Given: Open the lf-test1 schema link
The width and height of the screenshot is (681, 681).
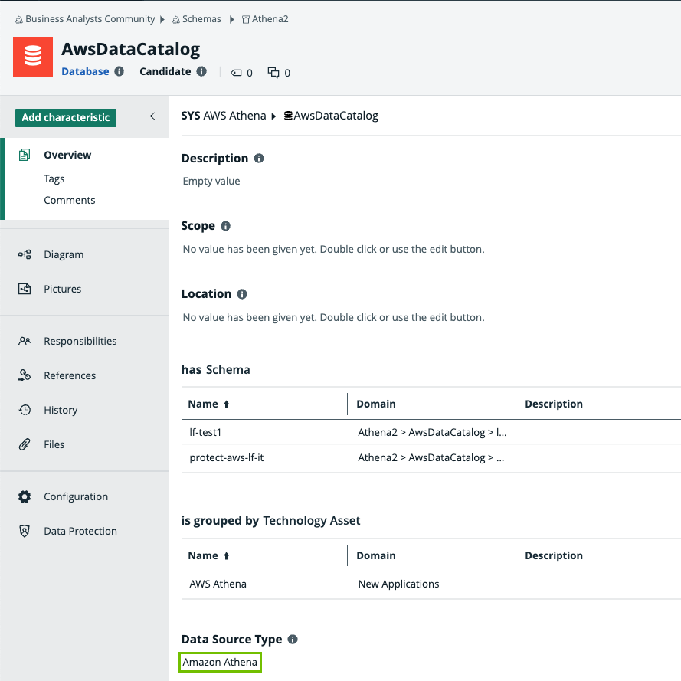Looking at the screenshot, I should (x=205, y=432).
